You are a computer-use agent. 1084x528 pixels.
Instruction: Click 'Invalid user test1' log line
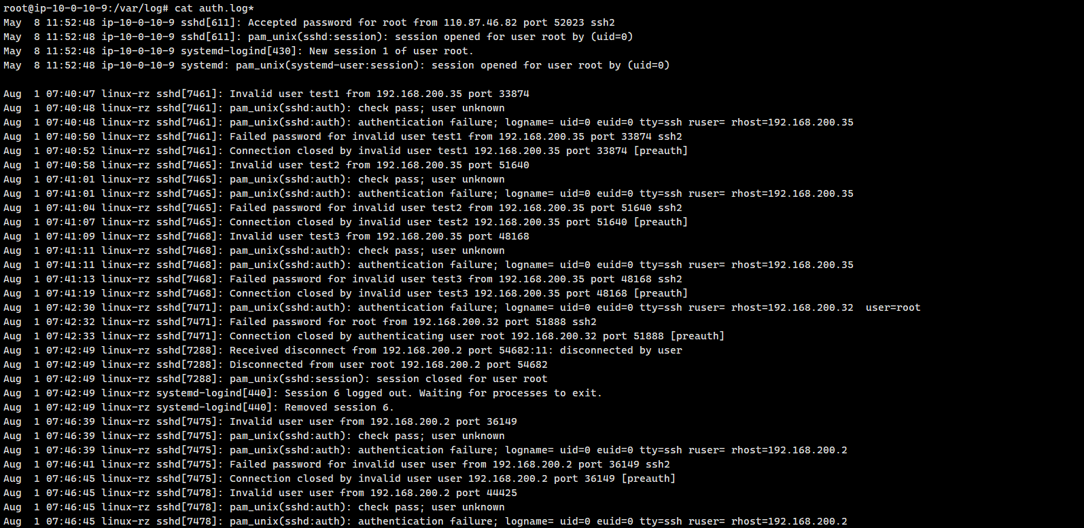(x=266, y=94)
